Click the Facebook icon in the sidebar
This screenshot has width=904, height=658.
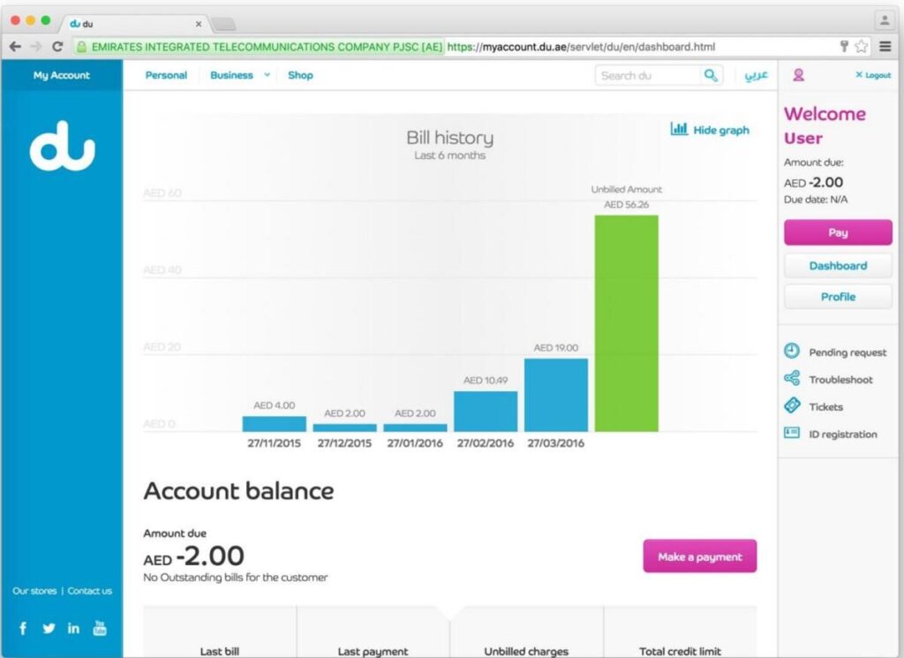[x=23, y=628]
